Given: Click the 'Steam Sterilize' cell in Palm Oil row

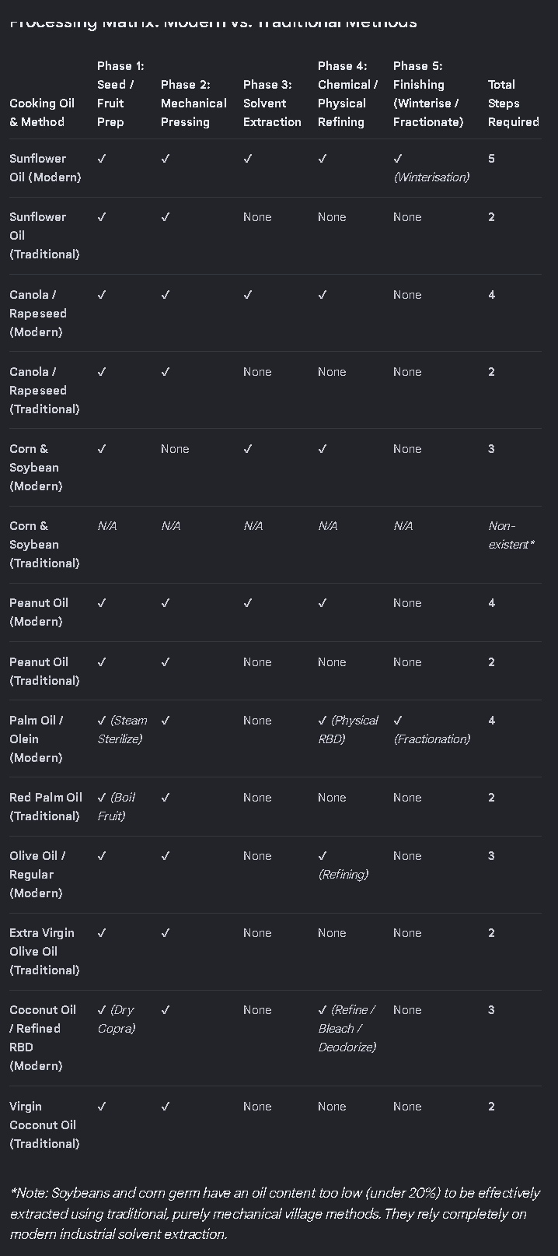Looking at the screenshot, I should (122, 730).
